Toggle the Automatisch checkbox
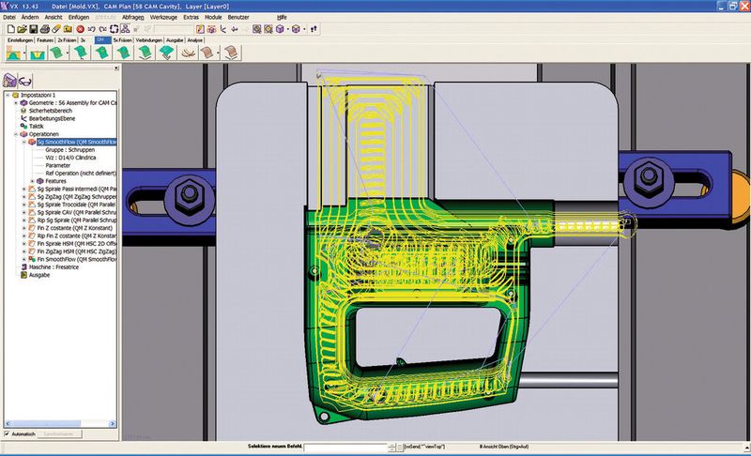 tap(8, 434)
